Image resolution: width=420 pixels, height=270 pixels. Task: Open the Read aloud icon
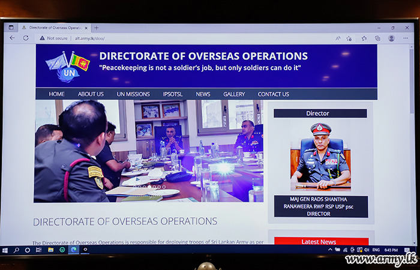click(x=338, y=38)
